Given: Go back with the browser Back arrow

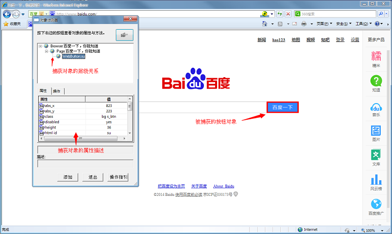Looking at the screenshot, I should [7, 14].
